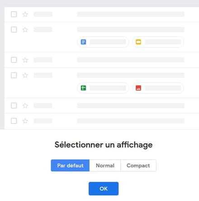Tick the checkbox of the fourth email row
This screenshot has width=199, height=201.
pyautogui.click(x=14, y=75)
